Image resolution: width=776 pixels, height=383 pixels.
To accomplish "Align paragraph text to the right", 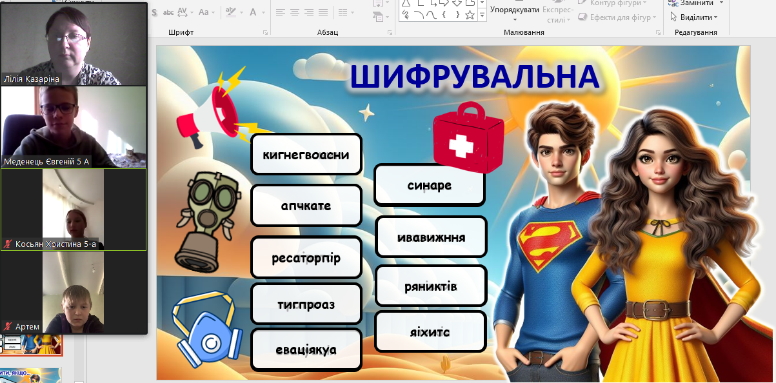I will tap(308, 12).
